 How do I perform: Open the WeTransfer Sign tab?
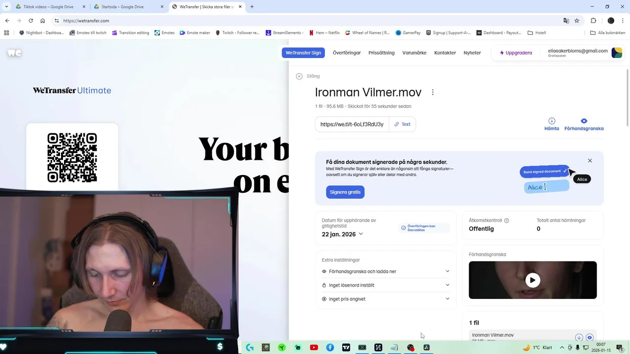click(x=303, y=53)
